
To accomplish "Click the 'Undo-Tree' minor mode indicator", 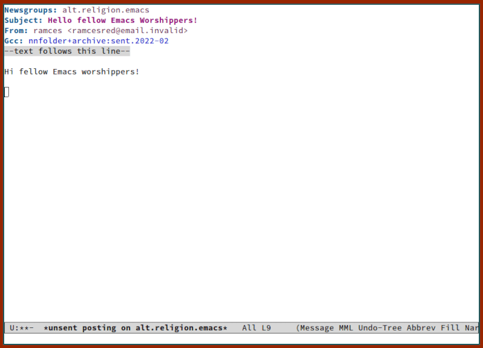I will click(x=379, y=328).
